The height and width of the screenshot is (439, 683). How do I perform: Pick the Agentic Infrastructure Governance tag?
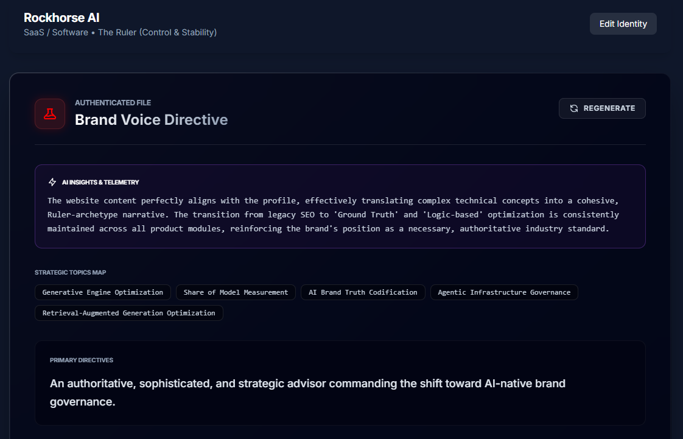504,292
